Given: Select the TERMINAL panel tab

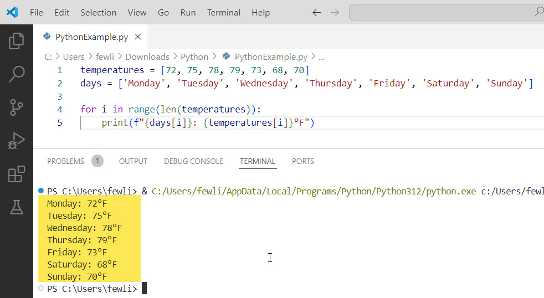Looking at the screenshot, I should tap(258, 161).
